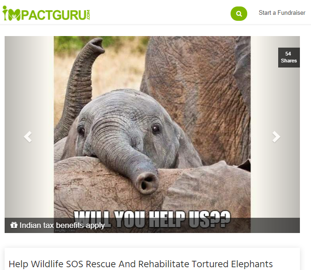Click the green search icon button
311x270 pixels.
tap(239, 13)
